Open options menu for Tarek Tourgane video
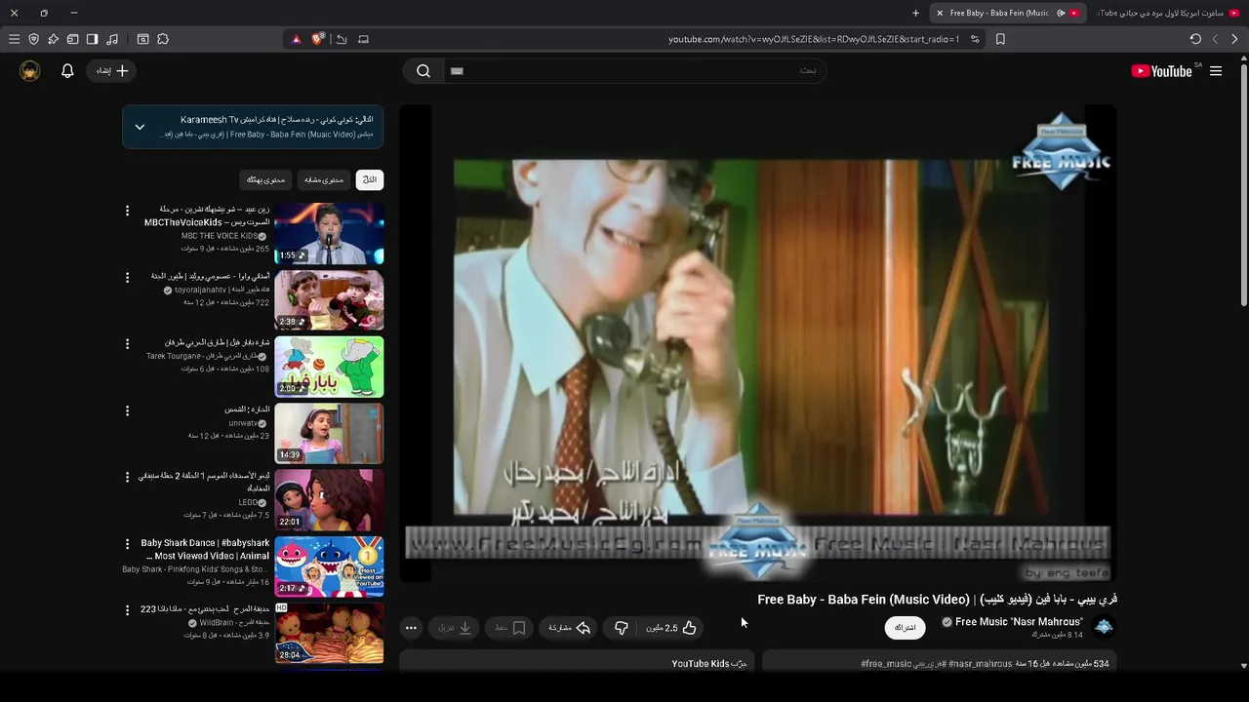The height and width of the screenshot is (702, 1249). [x=127, y=344]
